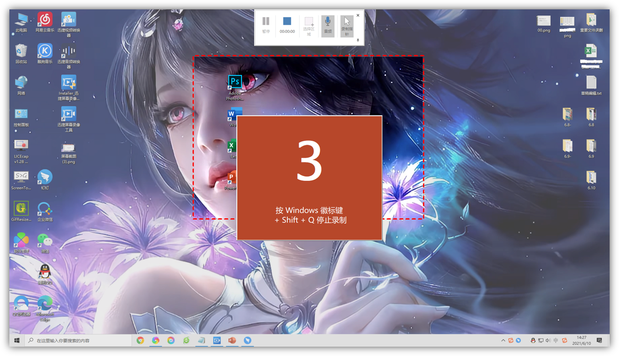Open the 钉钉 DingTalk icon
The image size is (619, 356).
(45, 180)
